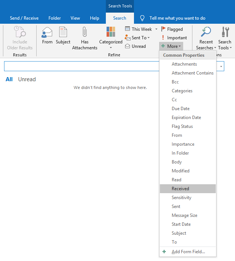Select In Folder property
This screenshot has width=235, height=261.
tap(188, 153)
